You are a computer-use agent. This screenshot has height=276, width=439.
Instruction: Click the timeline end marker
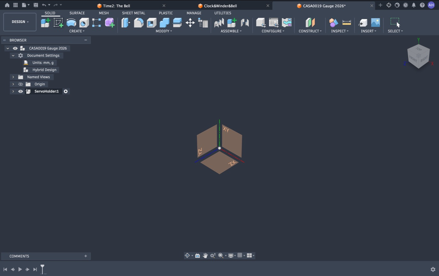click(42, 269)
